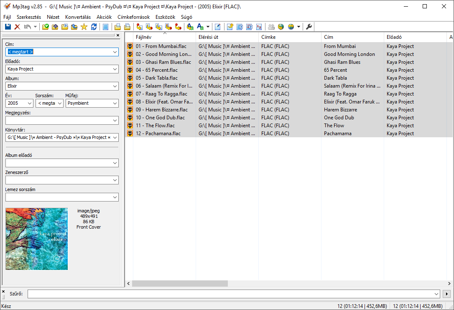Remove tag using the red X icon
This screenshot has width=454, height=310.
coord(18,27)
